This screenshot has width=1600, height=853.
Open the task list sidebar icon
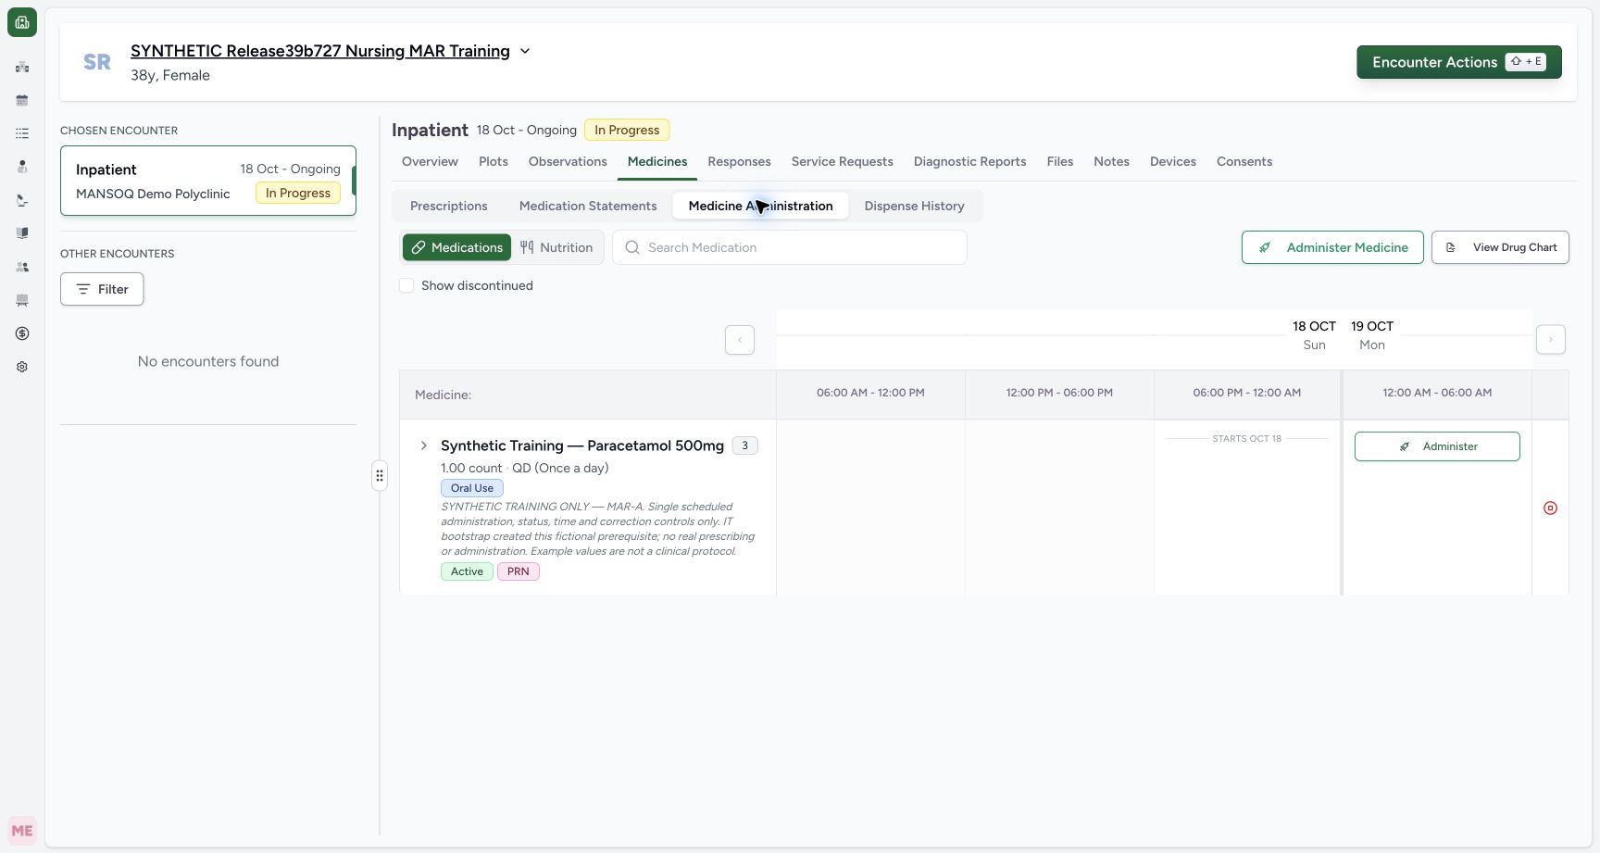pos(22,133)
